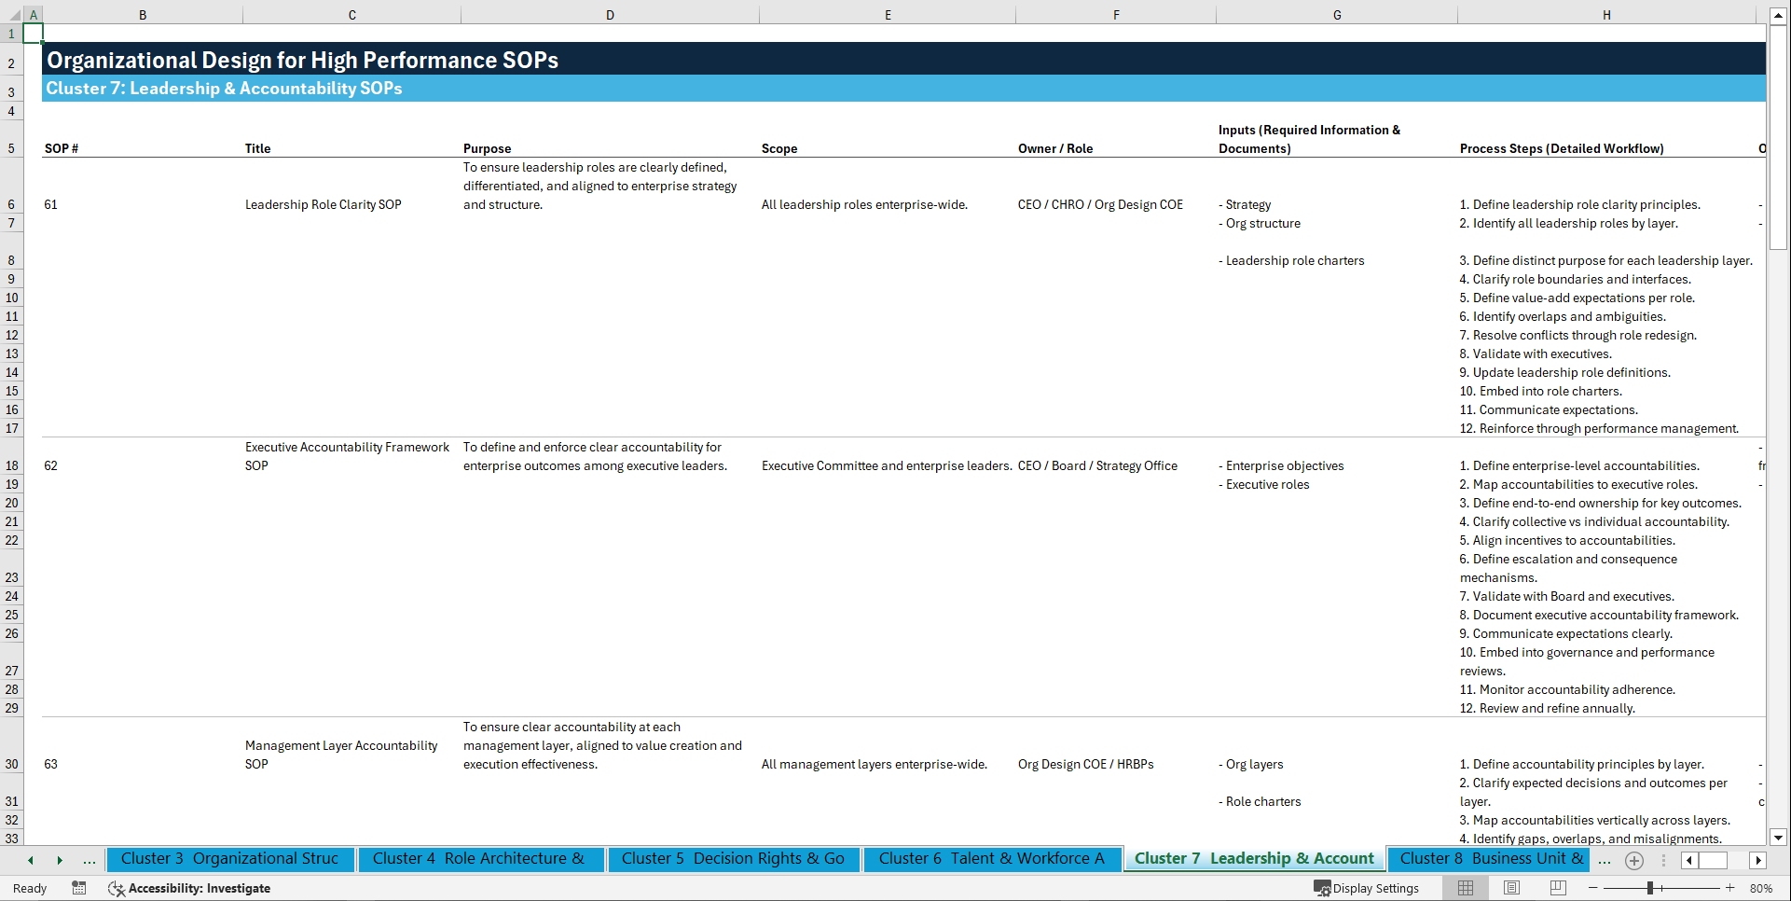This screenshot has height=901, width=1791.
Task: Switch to Page Layout view
Action: 1510,888
